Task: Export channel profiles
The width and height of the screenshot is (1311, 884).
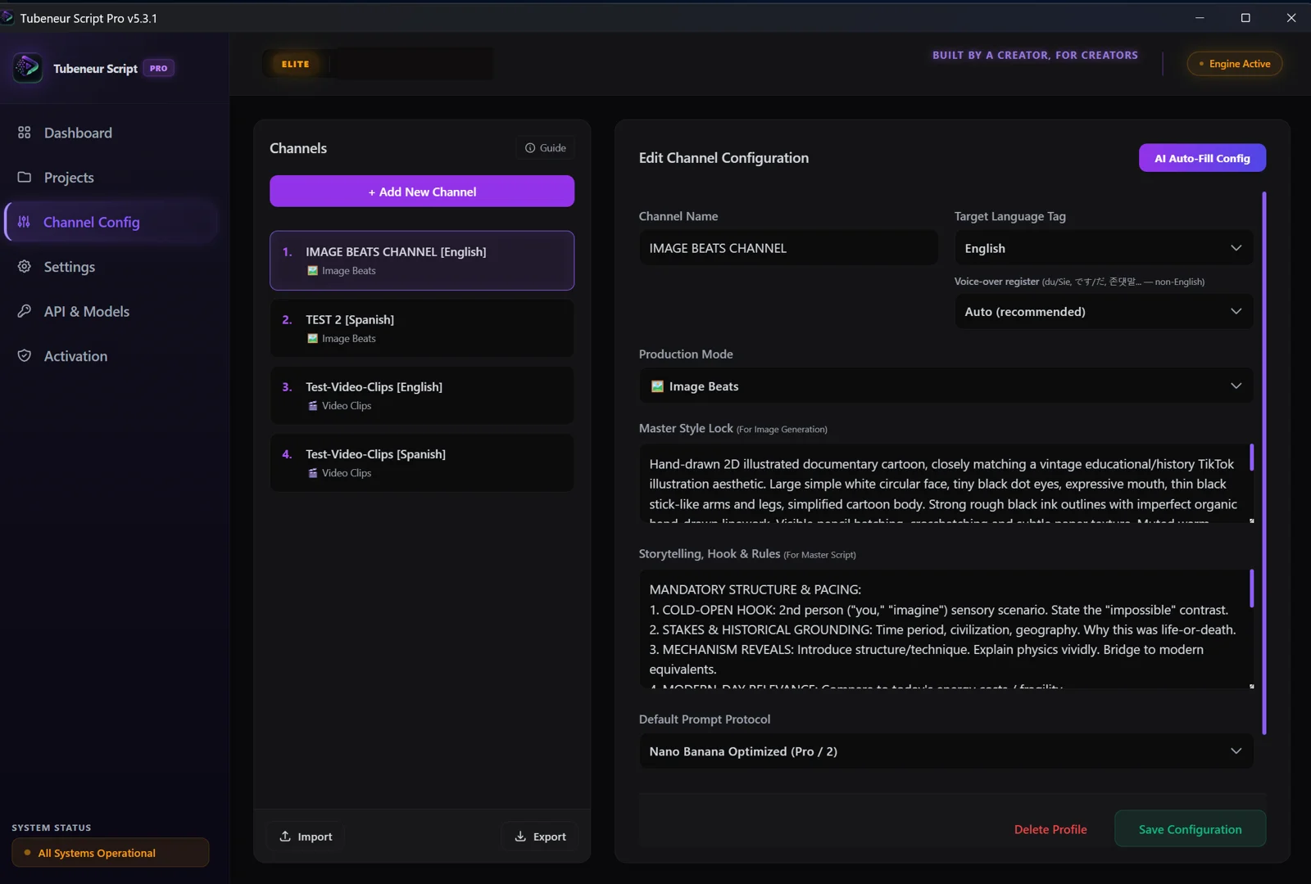Action: coord(540,837)
